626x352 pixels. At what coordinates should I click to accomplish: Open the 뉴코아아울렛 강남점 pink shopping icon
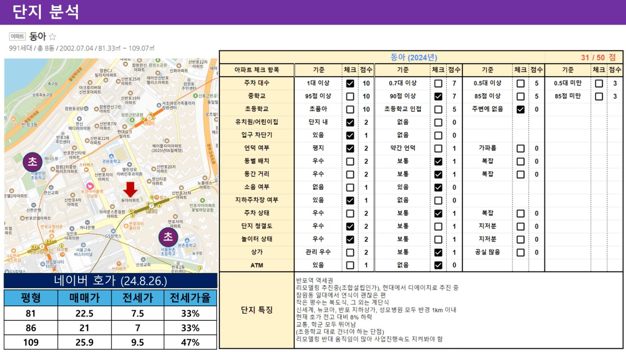[x=89, y=186]
